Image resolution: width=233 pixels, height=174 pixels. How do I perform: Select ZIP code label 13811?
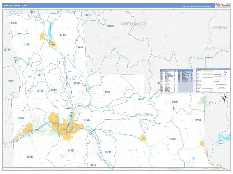pyautogui.click(x=11, y=81)
